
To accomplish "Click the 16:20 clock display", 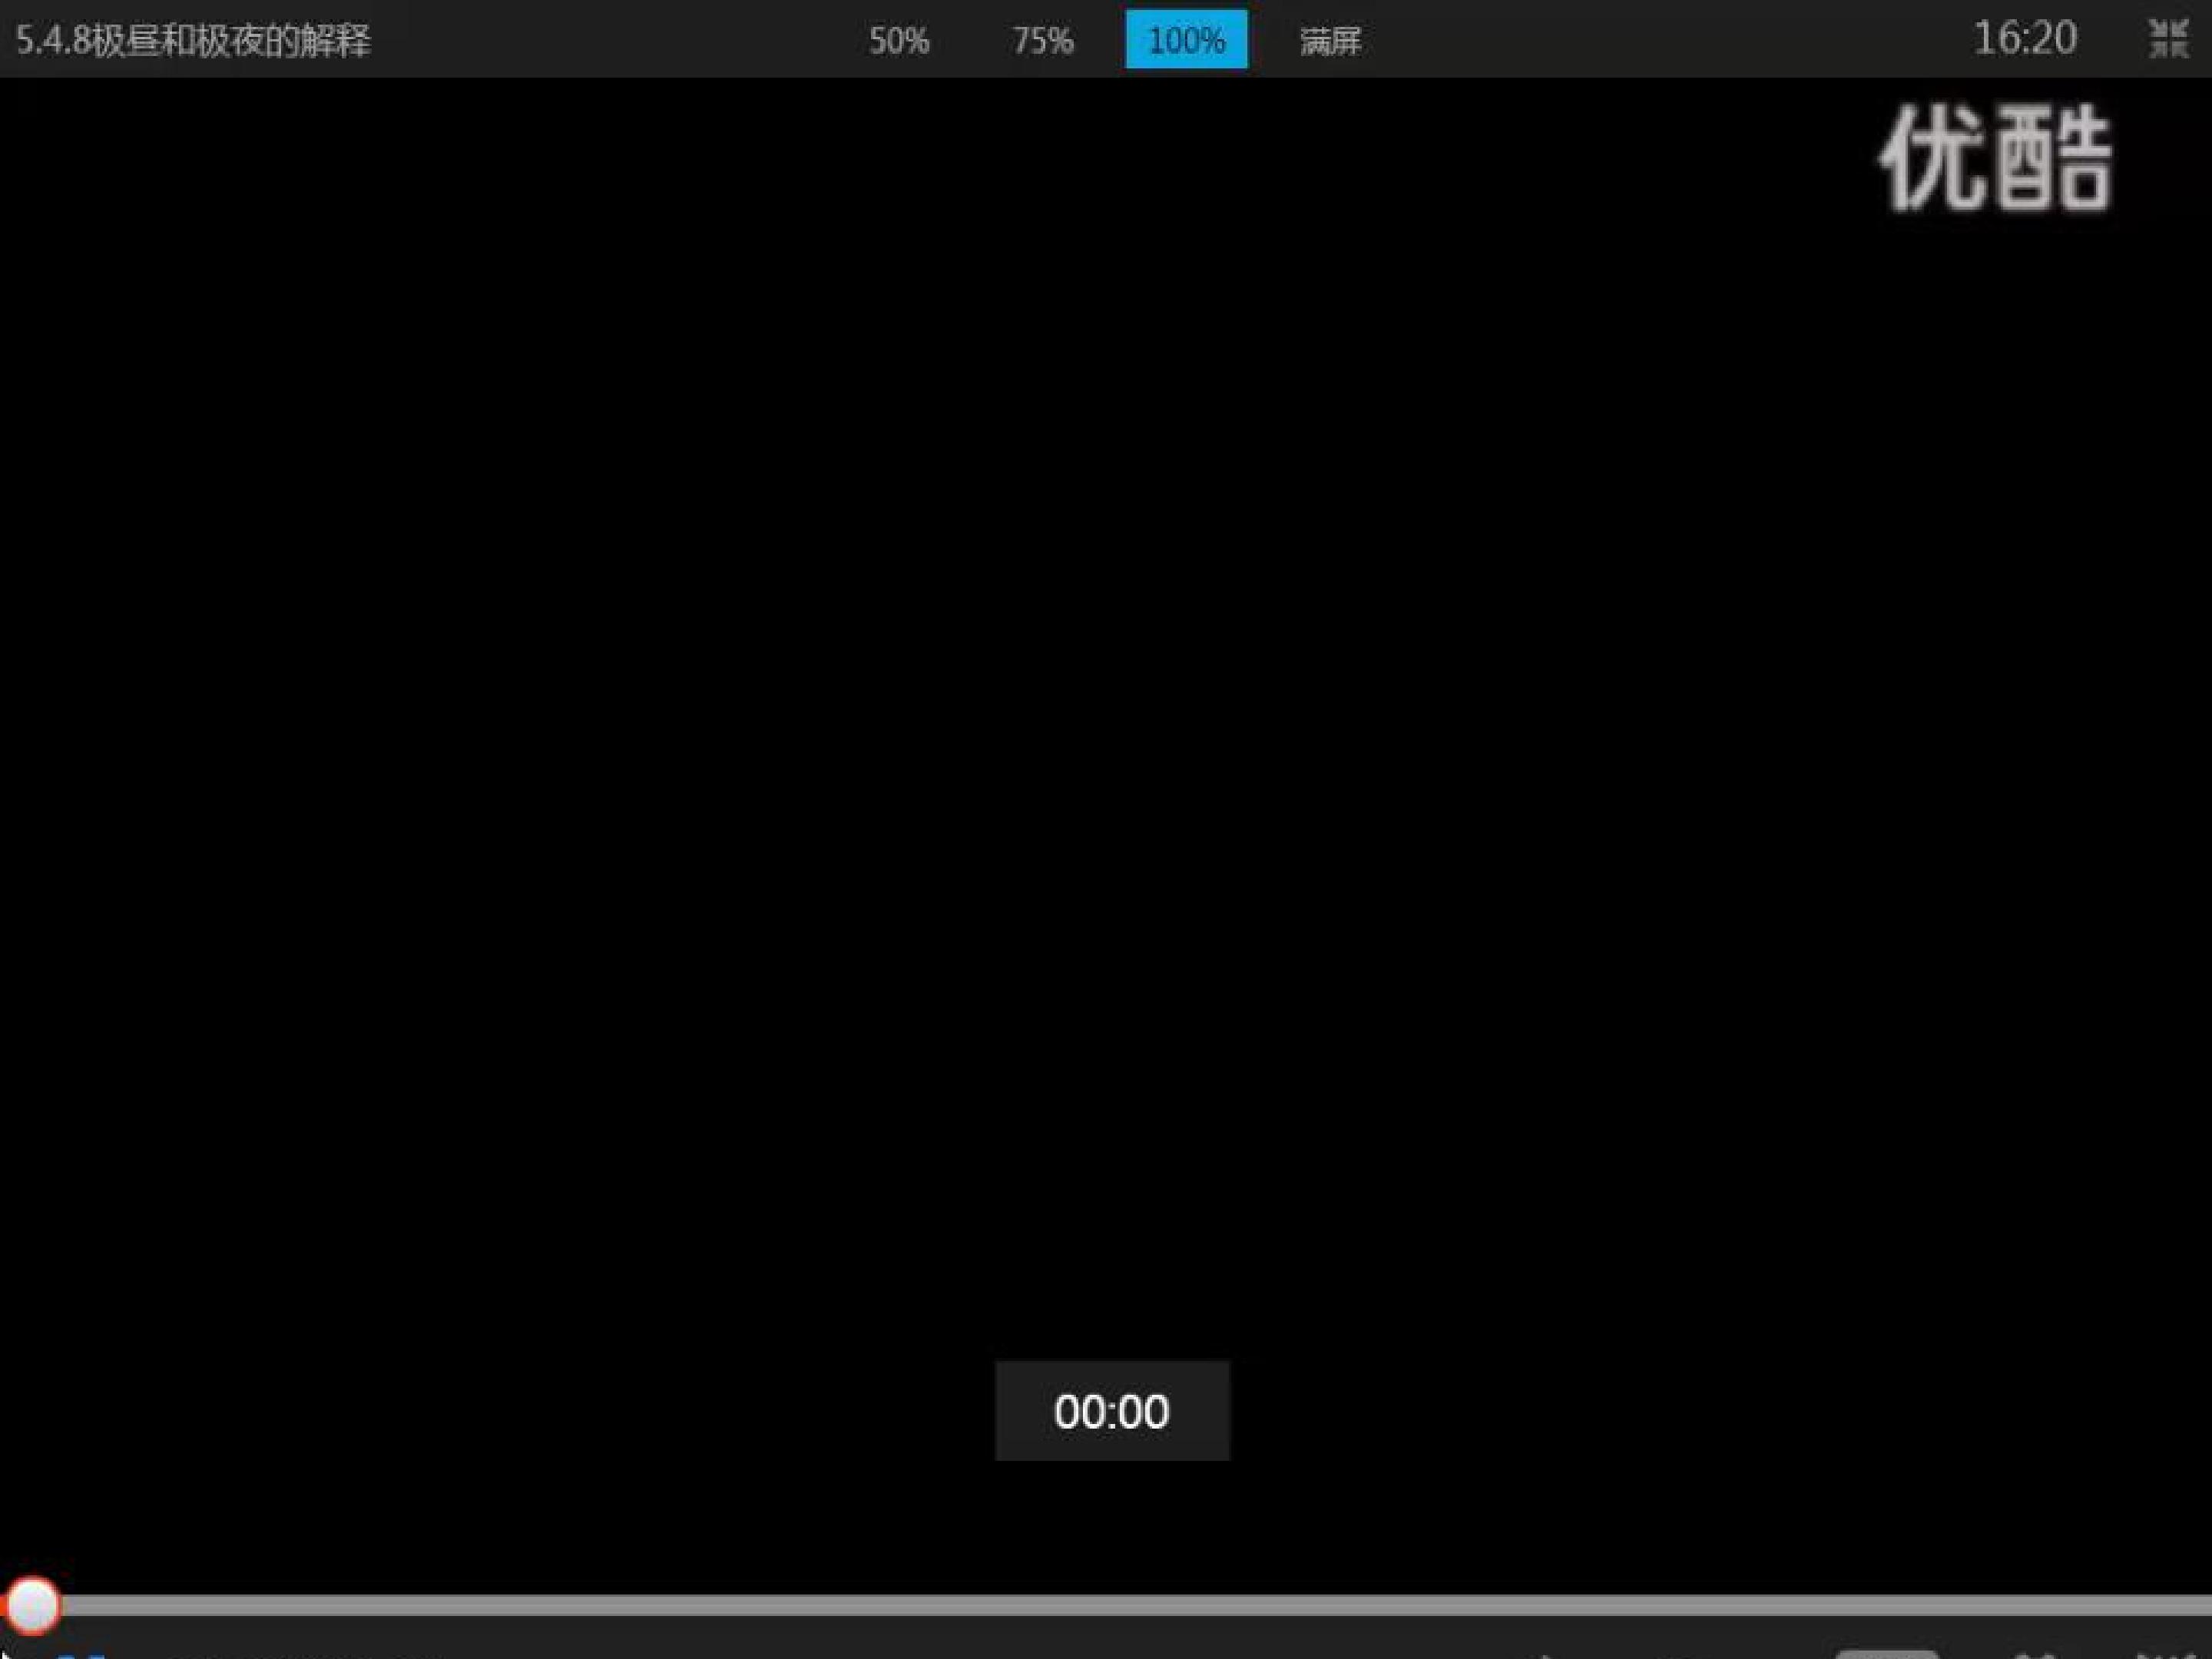I will coord(2025,39).
